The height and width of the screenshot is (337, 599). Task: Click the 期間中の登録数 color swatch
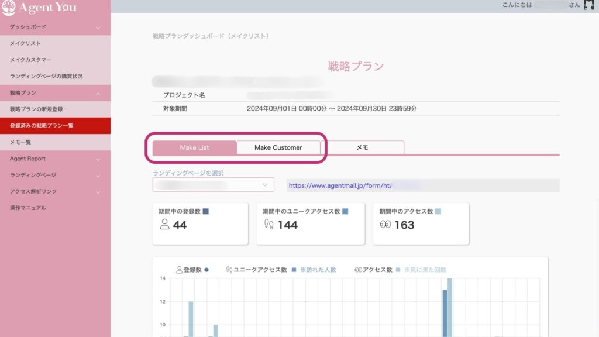[205, 211]
